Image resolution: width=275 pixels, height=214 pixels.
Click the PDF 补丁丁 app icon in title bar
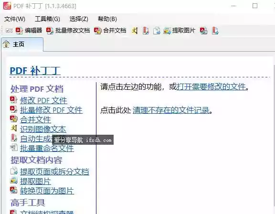coord(7,6)
